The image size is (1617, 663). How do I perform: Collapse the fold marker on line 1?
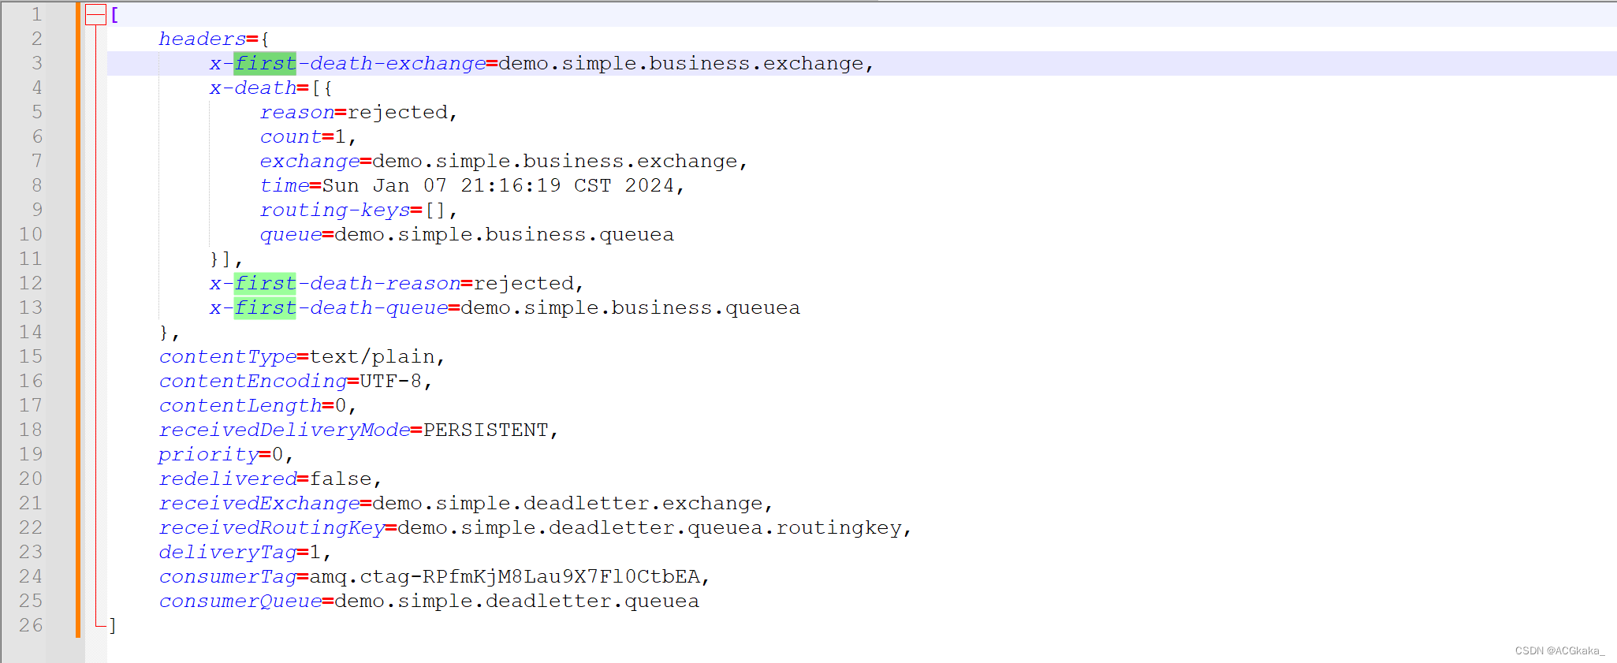95,15
